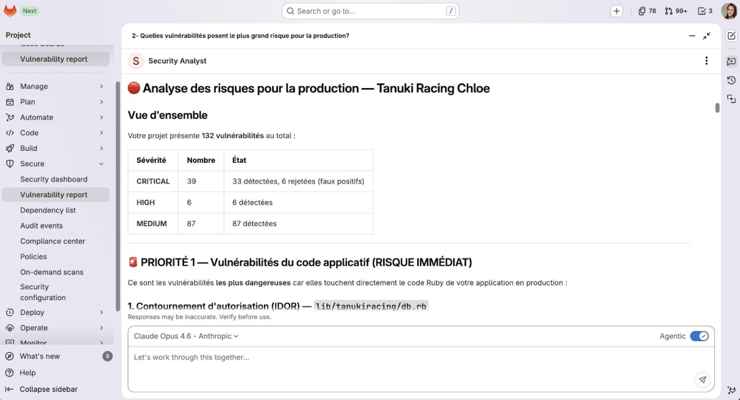This screenshot has height=400, width=740.
Task: Click the MEDIUM severity cell
Action: point(153,223)
